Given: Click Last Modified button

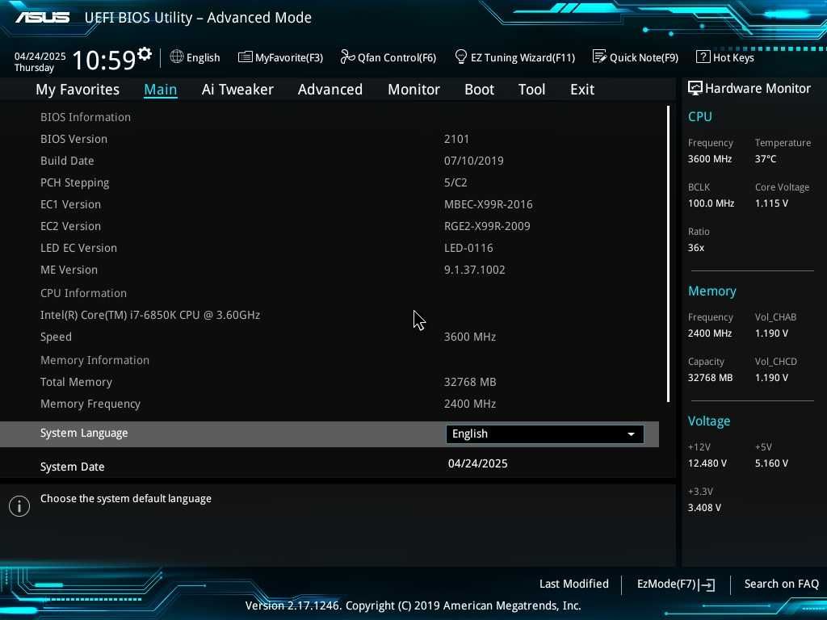Looking at the screenshot, I should [574, 584].
